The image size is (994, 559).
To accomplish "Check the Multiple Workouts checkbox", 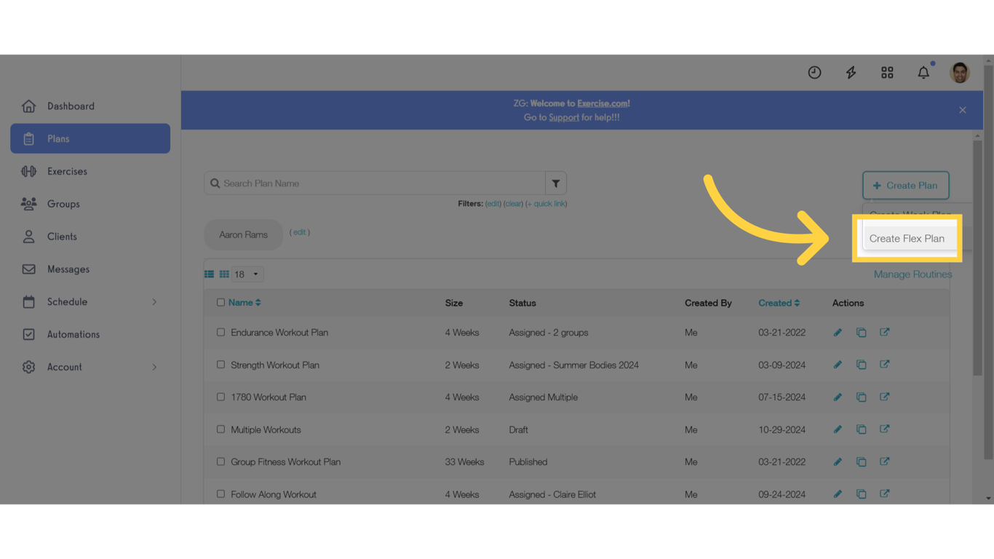I will (220, 429).
